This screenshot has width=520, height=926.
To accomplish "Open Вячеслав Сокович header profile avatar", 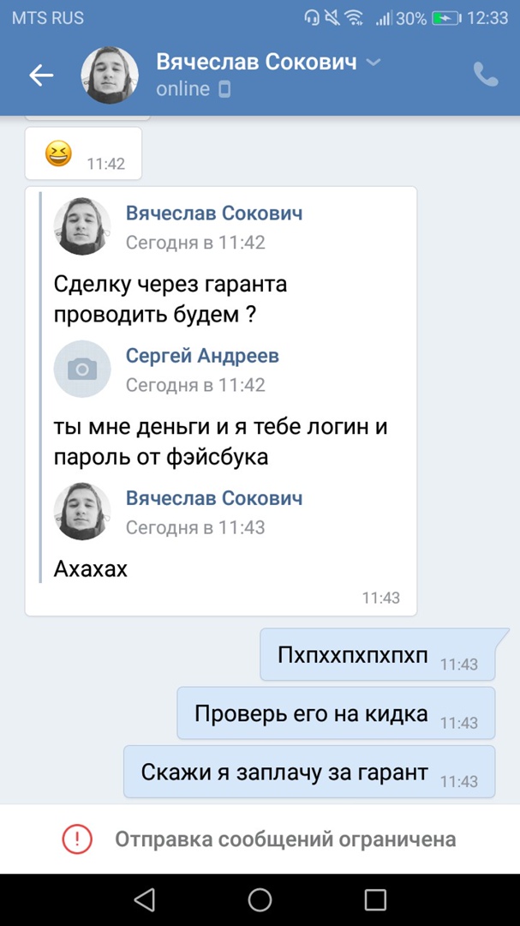I will pyautogui.click(x=110, y=75).
